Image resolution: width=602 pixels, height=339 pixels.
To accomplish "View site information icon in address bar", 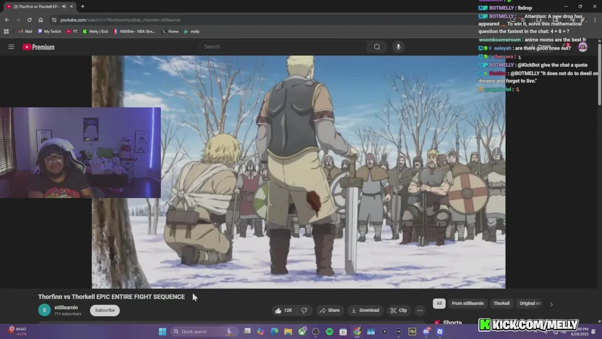I will (54, 20).
